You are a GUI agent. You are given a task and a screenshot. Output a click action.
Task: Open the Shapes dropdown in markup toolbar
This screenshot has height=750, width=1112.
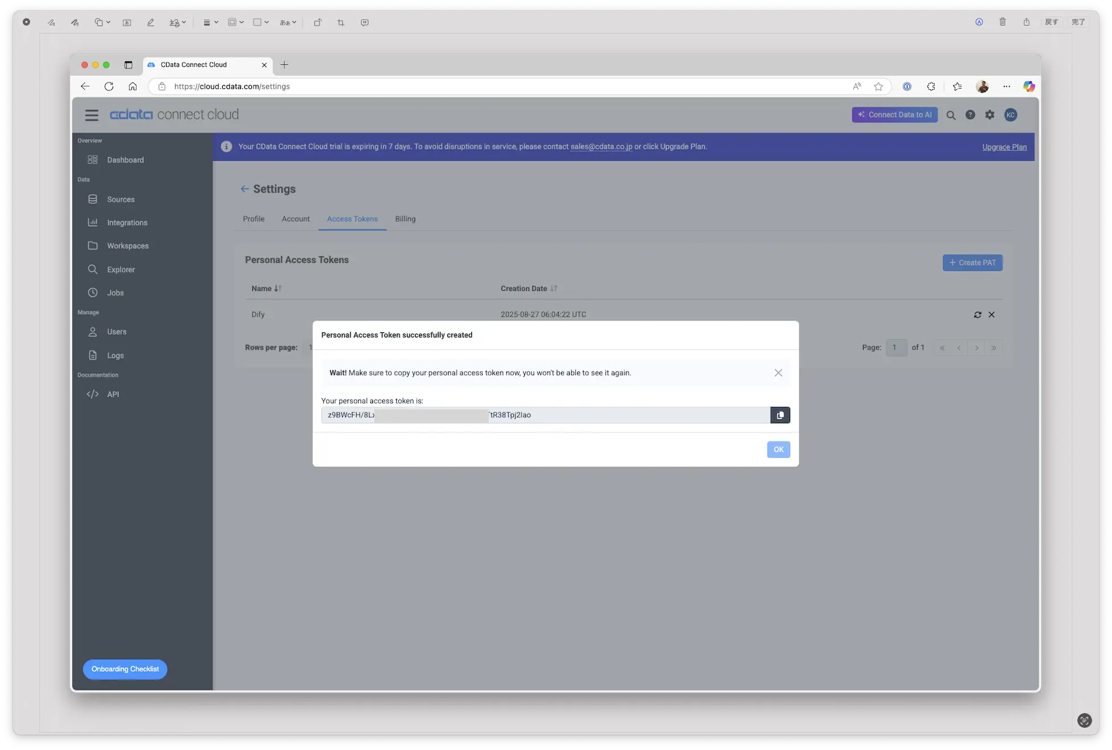(102, 23)
